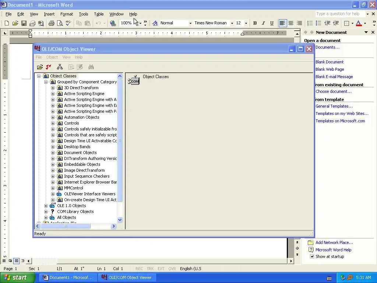Click the Blank E-mail Message link
The height and width of the screenshot is (283, 377).
334,77
